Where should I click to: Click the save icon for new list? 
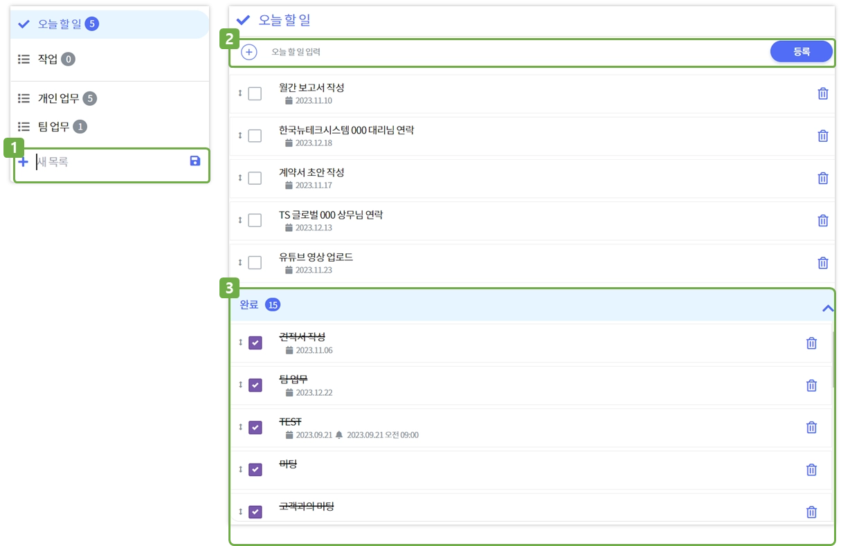[195, 161]
